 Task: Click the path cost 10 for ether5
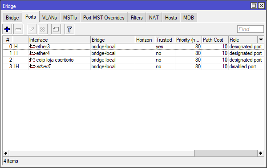click(x=225, y=66)
